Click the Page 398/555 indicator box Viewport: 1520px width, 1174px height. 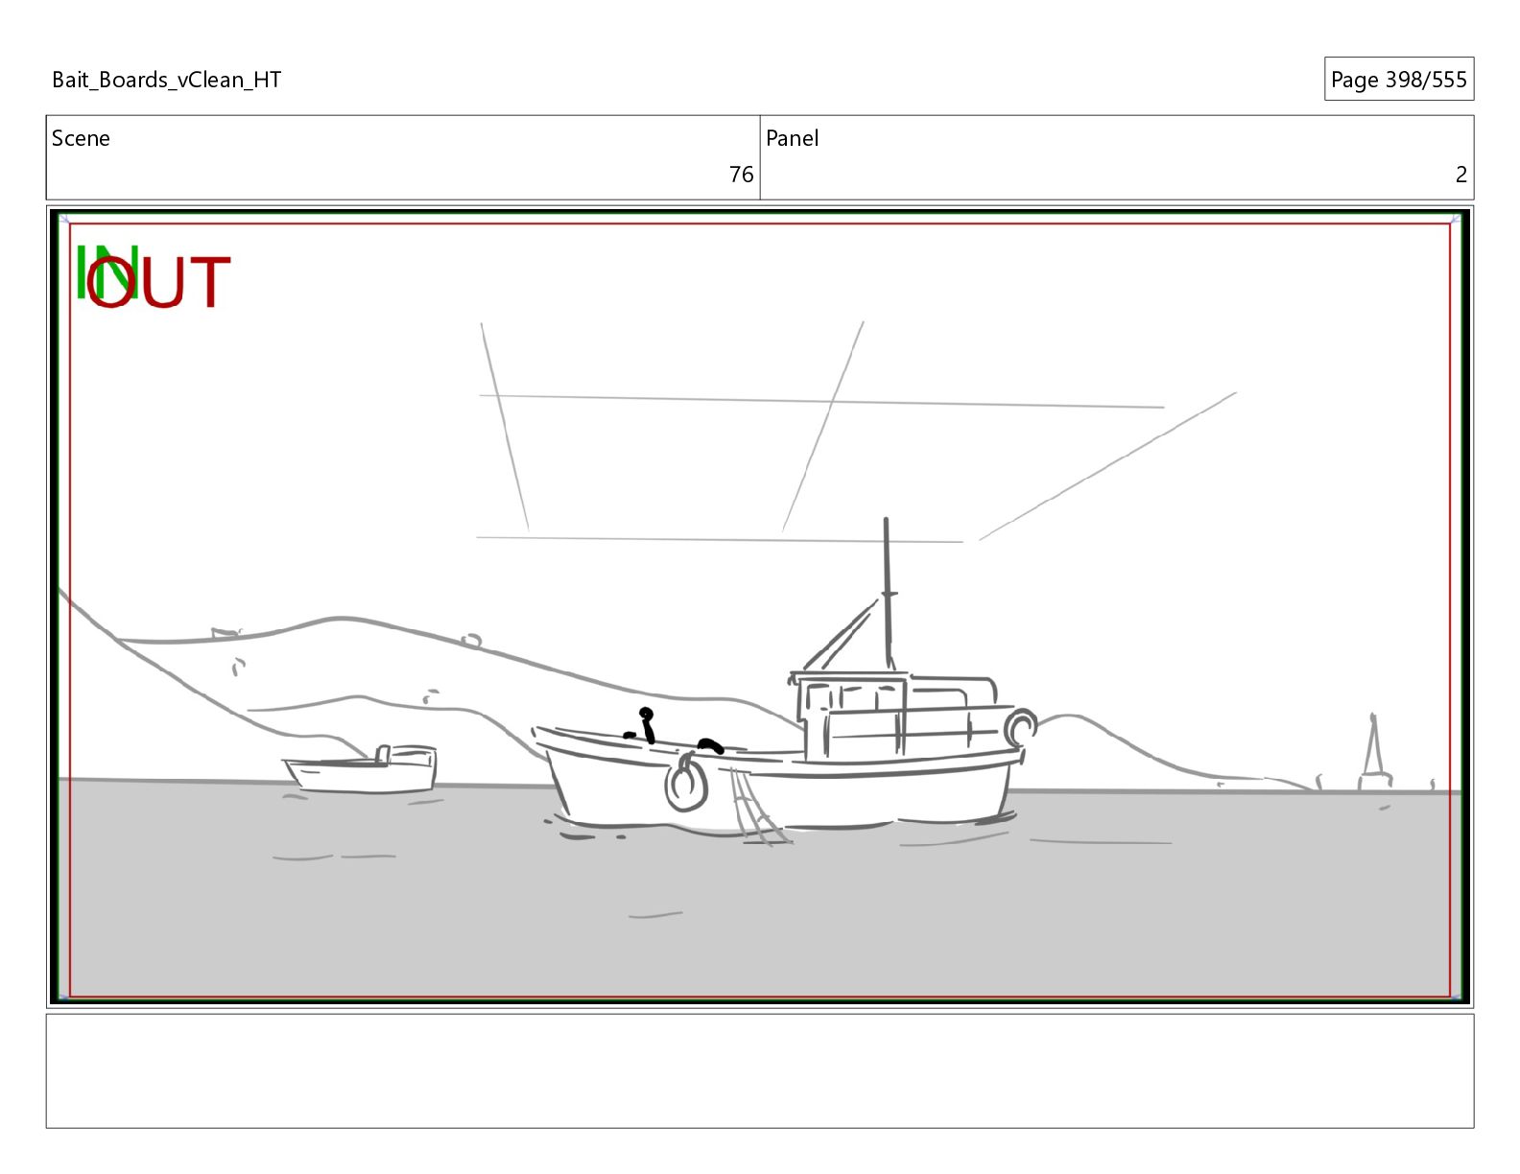click(x=1398, y=79)
